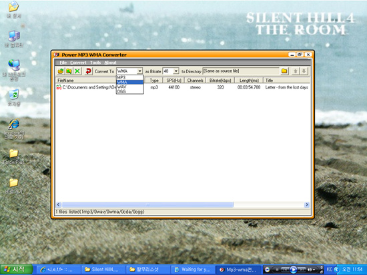This screenshot has height=275, width=367.
Task: Click the yellow browse directory folder icon
Action: pyautogui.click(x=284, y=71)
